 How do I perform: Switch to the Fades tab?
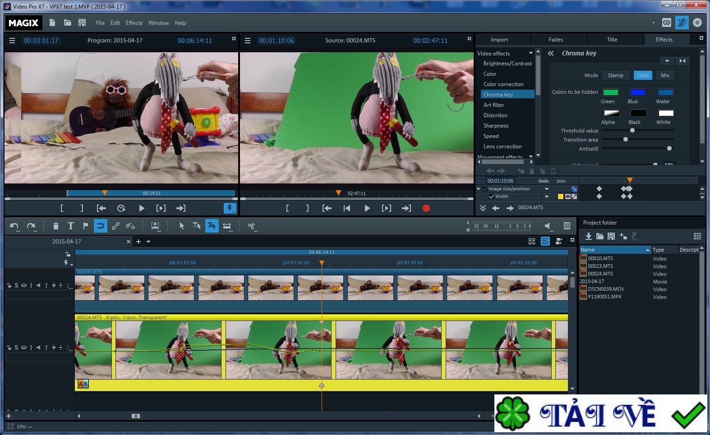point(556,40)
